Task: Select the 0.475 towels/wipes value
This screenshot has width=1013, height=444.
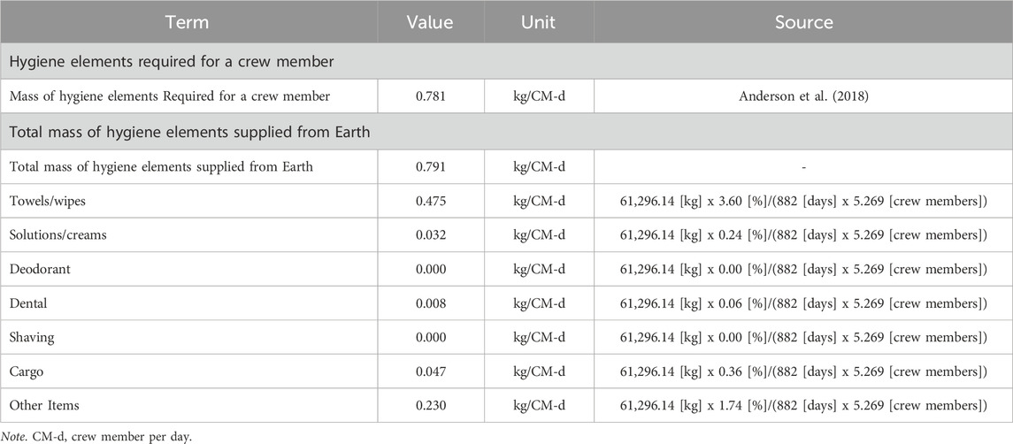Action: point(430,201)
